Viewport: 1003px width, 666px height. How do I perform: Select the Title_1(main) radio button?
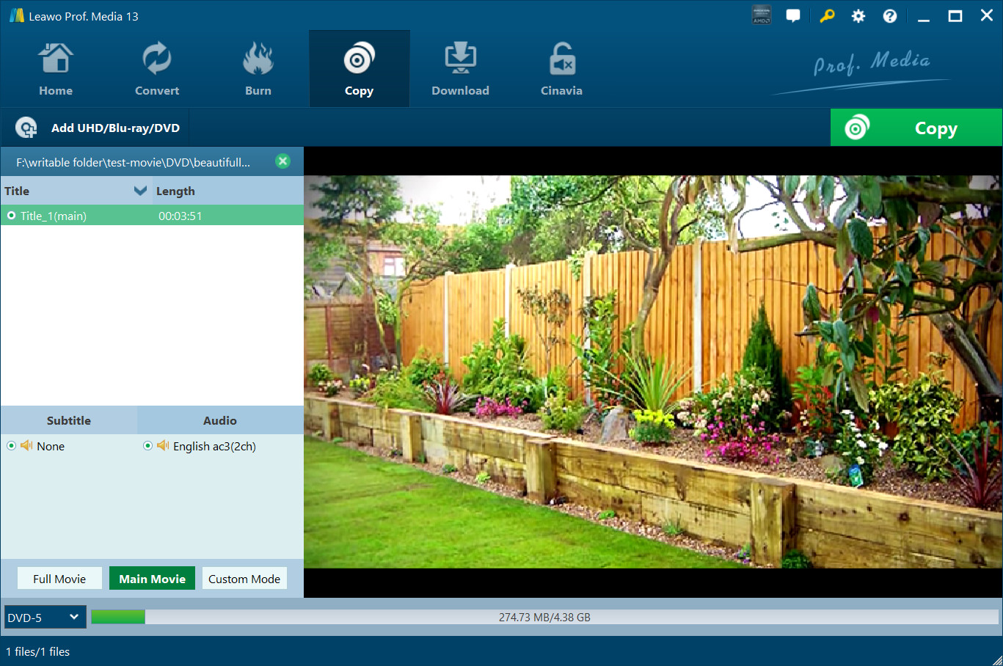click(12, 216)
